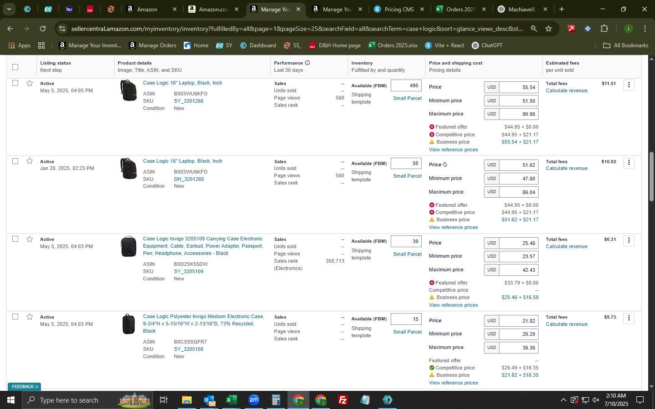Open the Chrome profile avatar
Screen dimensions: 655x409
(628, 29)
